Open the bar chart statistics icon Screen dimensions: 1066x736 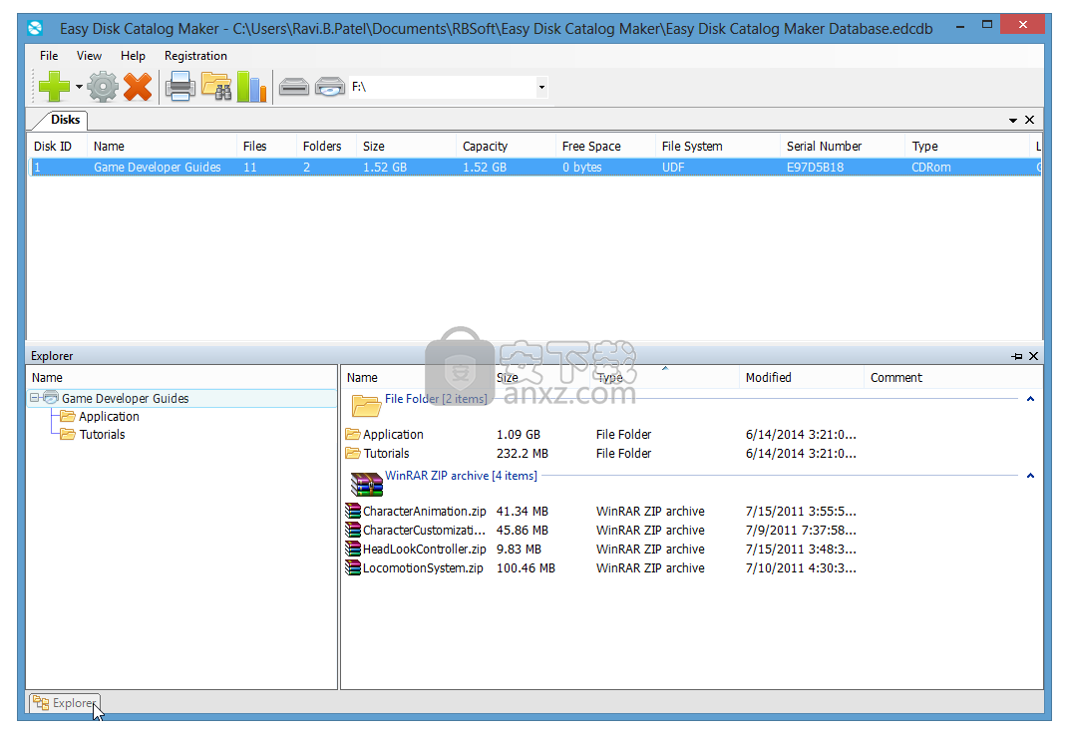251,87
